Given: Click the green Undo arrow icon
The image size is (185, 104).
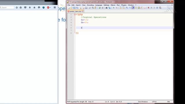Looking at the screenshot, I should (x=100, y=8).
